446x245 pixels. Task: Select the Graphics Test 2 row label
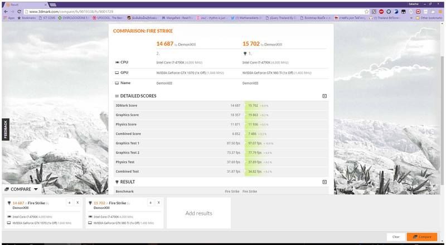128,153
